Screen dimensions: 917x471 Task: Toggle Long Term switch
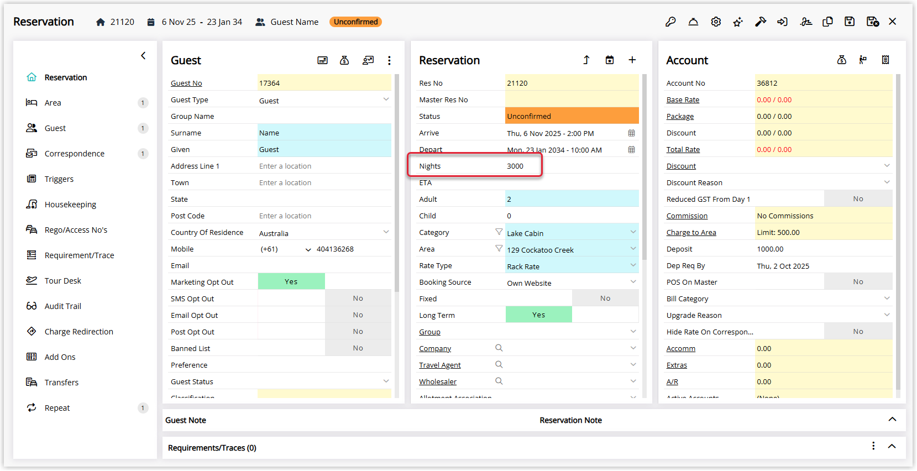[572, 315]
